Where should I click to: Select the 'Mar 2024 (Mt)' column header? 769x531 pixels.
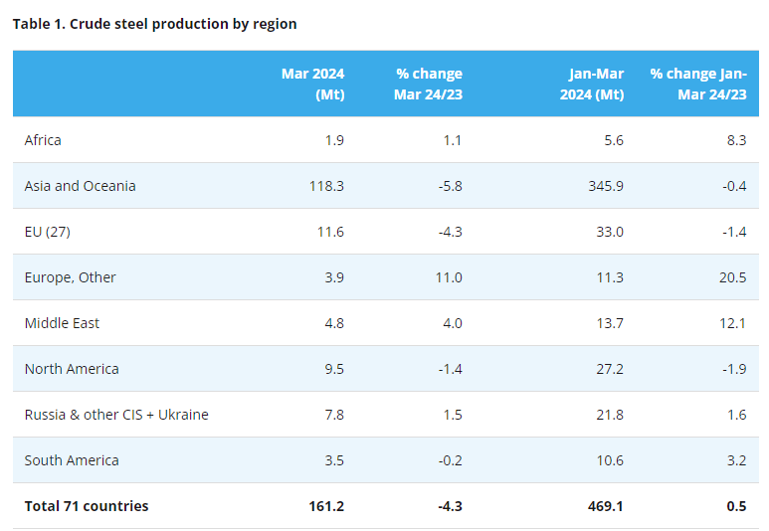coord(312,84)
